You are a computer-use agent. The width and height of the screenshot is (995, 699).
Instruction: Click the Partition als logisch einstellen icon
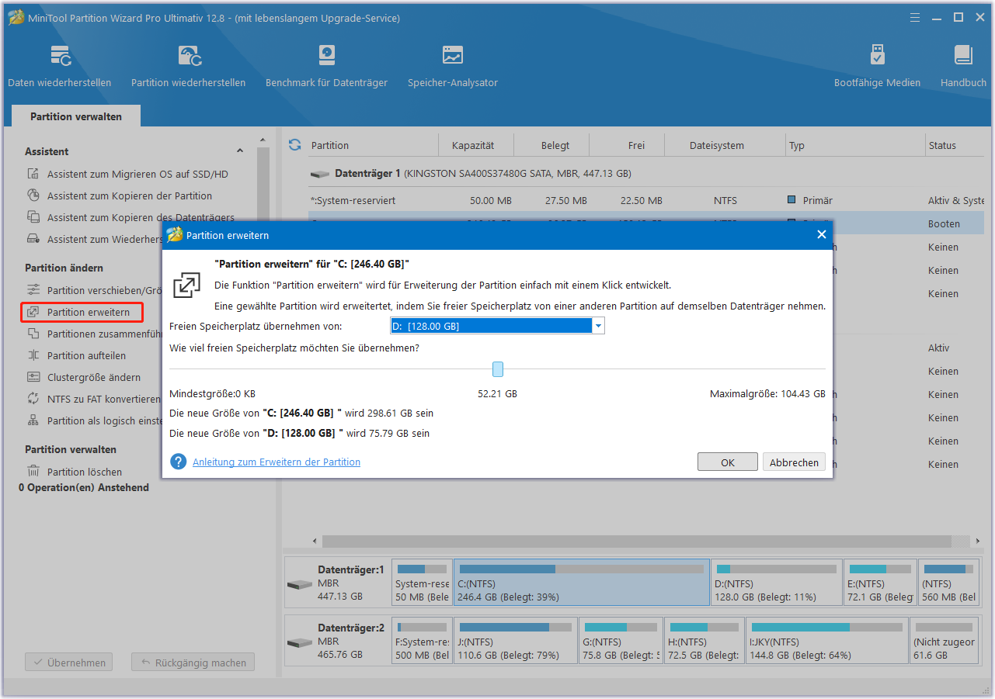[33, 420]
